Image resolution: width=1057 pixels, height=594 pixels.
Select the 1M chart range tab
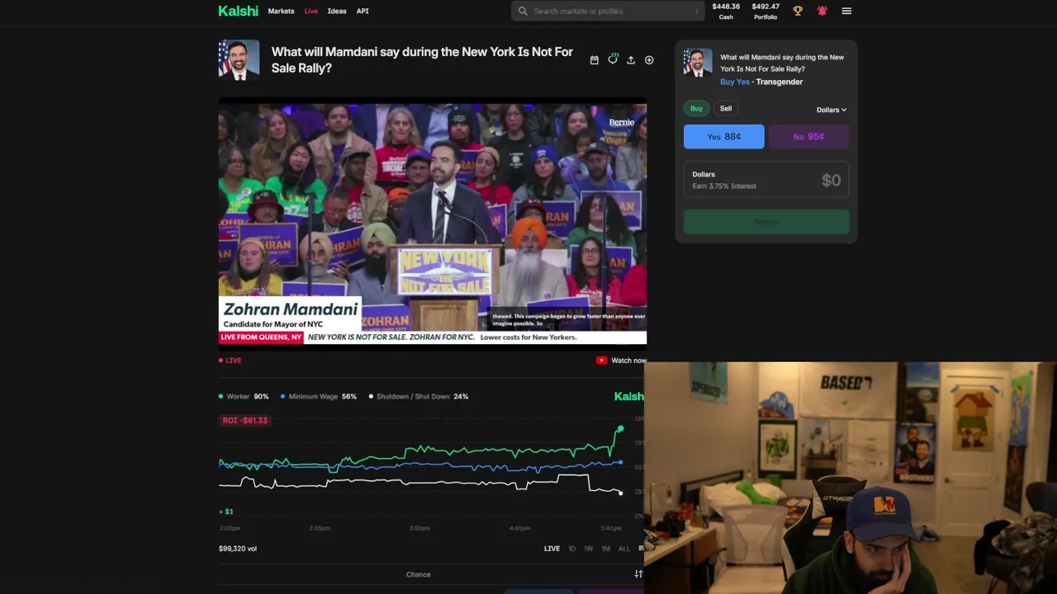click(x=605, y=549)
